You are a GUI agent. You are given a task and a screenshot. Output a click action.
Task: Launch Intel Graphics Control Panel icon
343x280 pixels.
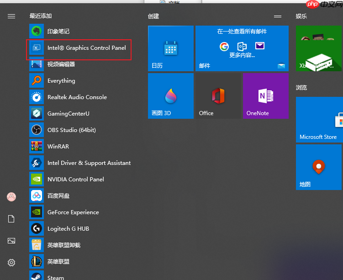[x=37, y=48]
